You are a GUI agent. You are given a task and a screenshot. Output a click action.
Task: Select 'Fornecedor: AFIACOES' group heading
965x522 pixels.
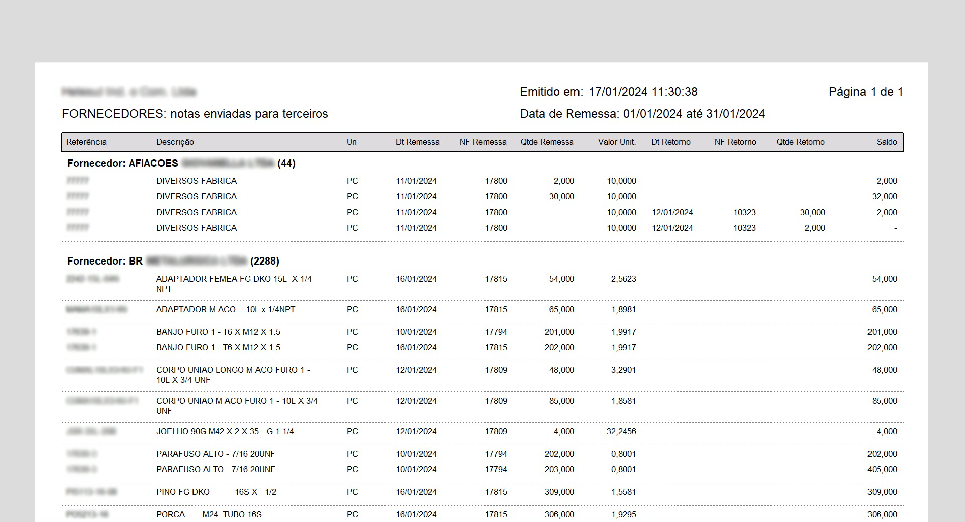pyautogui.click(x=181, y=163)
